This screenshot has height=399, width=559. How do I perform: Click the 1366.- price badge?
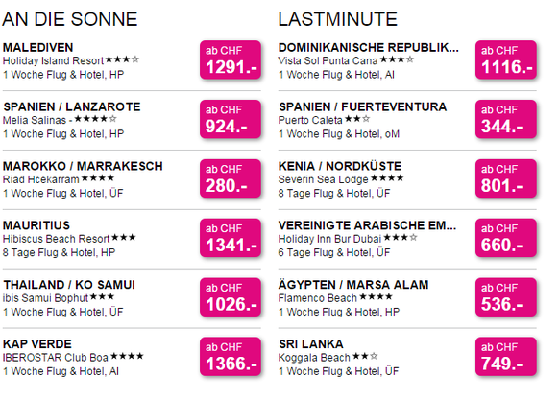pyautogui.click(x=231, y=356)
